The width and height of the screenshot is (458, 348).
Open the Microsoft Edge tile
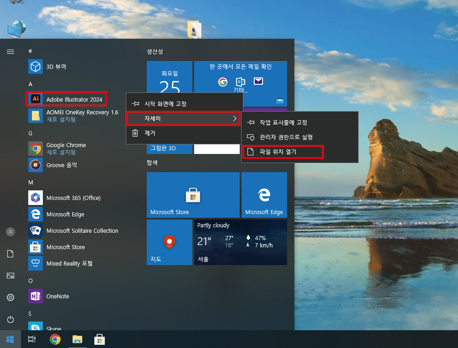(264, 195)
